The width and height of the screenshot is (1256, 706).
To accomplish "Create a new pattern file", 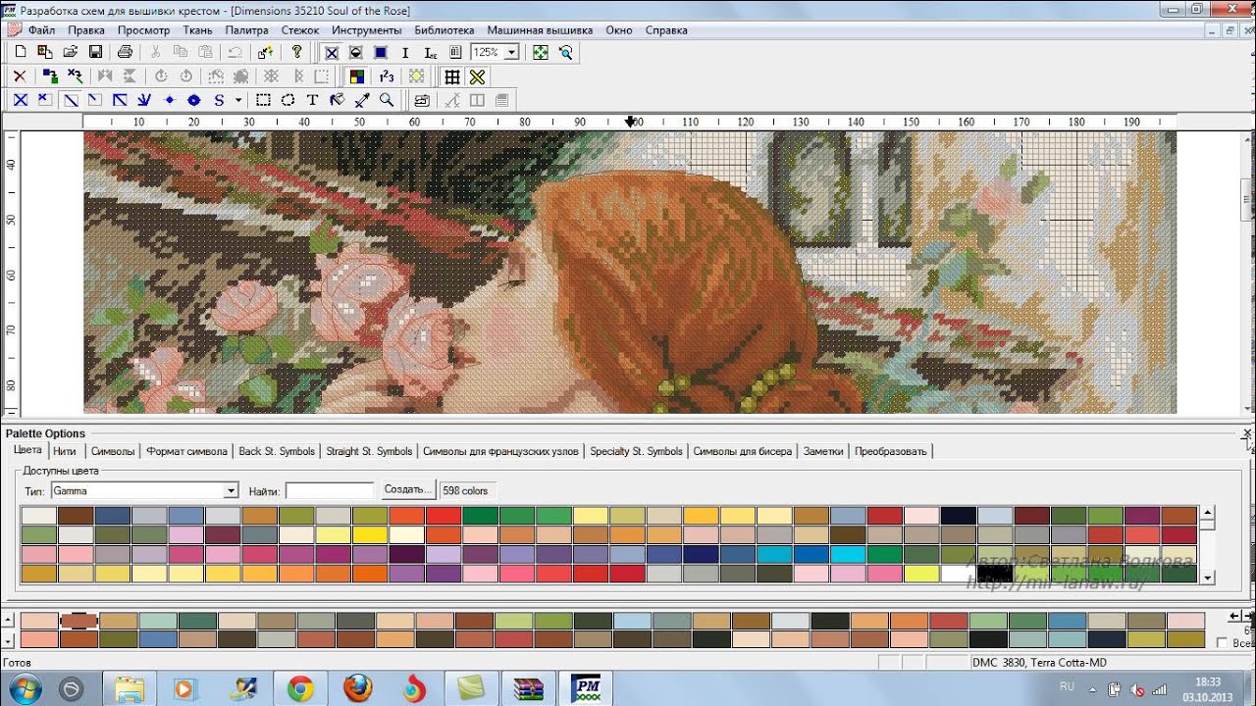I will [x=20, y=52].
